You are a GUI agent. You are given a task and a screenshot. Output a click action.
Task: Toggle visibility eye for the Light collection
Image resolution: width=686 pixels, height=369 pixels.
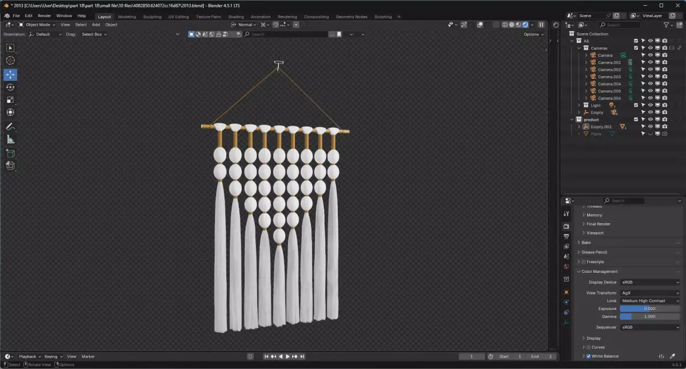(650, 105)
